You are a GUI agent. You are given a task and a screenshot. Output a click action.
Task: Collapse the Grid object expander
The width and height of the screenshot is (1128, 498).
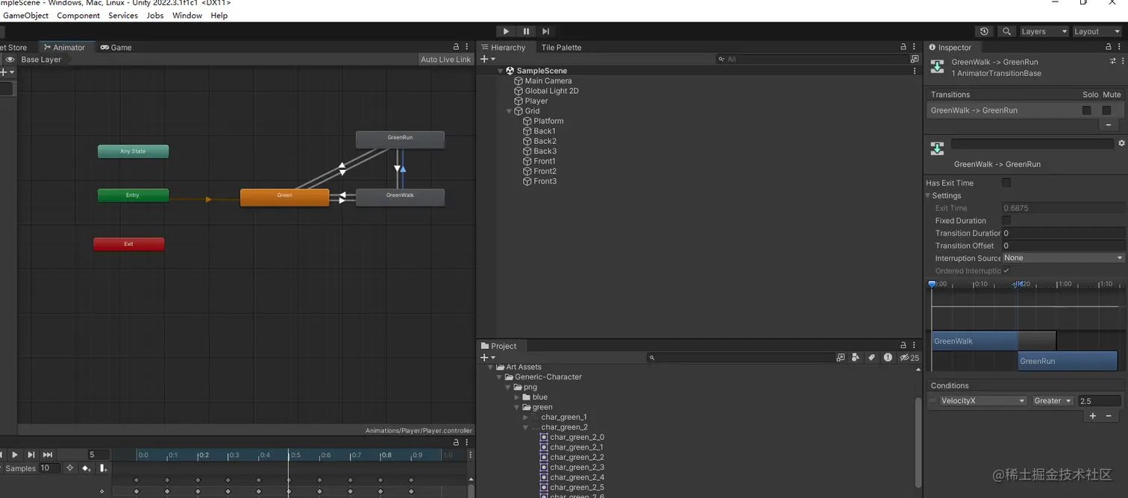[x=510, y=111]
